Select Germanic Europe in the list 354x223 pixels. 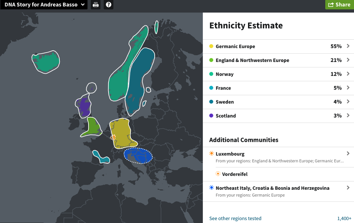(235, 46)
